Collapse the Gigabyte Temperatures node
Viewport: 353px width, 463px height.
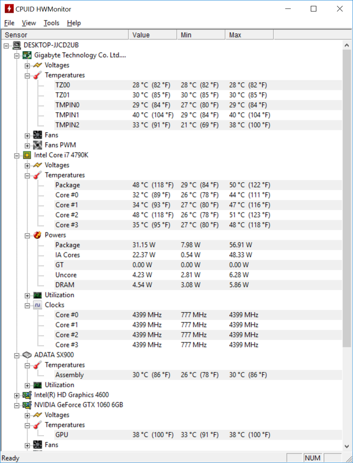(27, 76)
